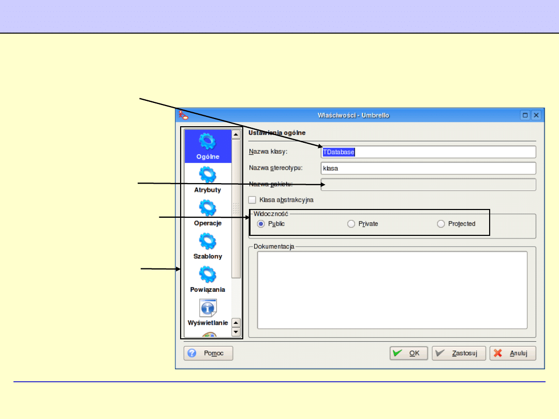559x419 pixels.
Task: Click the OK button
Action: pyautogui.click(x=408, y=353)
